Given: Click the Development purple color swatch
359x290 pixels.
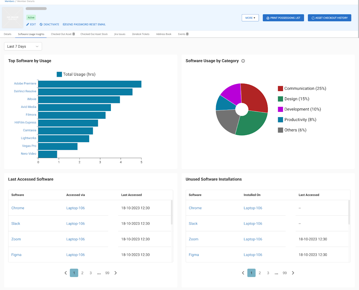Looking at the screenshot, I should [280, 109].
